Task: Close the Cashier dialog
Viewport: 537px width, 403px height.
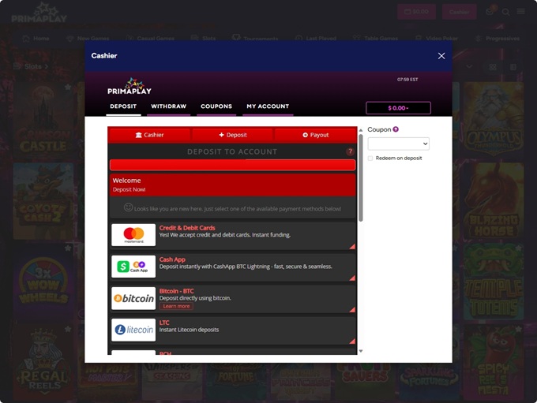Action: 441,56
